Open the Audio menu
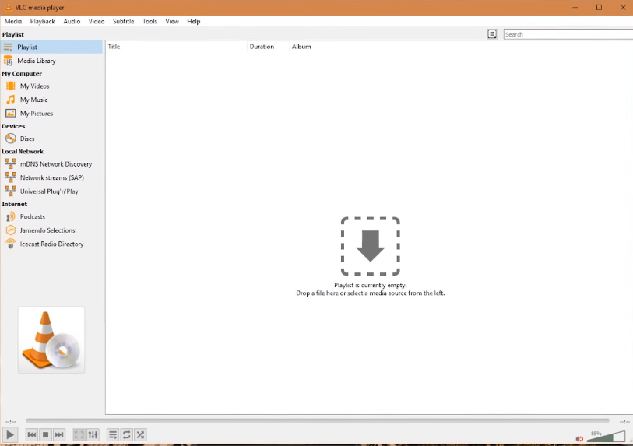This screenshot has height=446, width=633. [x=72, y=21]
